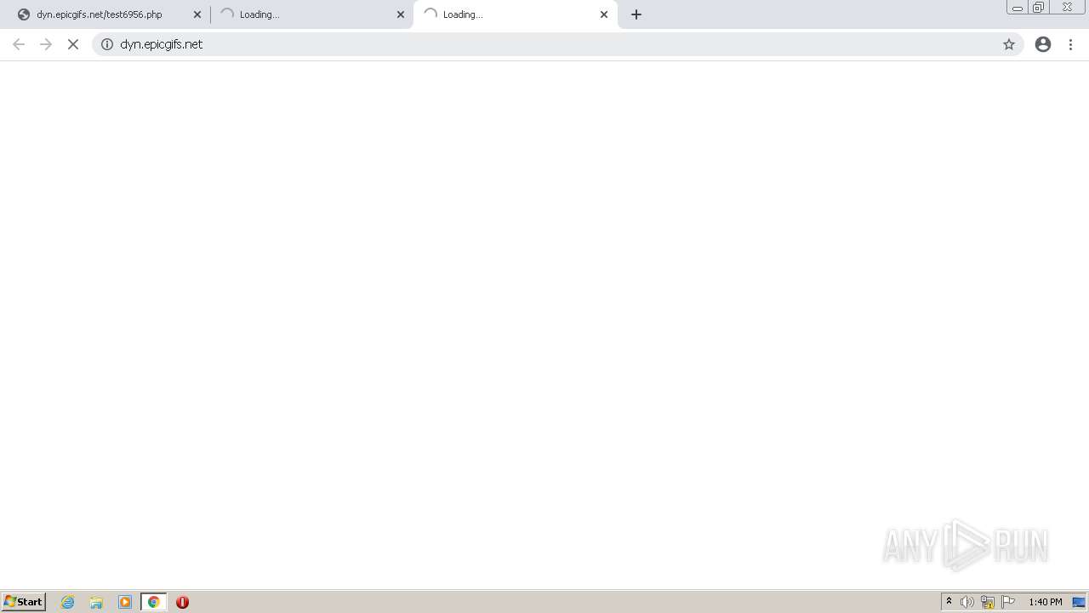Open Chrome three-dot menu
Image resolution: width=1089 pixels, height=613 pixels.
(x=1070, y=44)
